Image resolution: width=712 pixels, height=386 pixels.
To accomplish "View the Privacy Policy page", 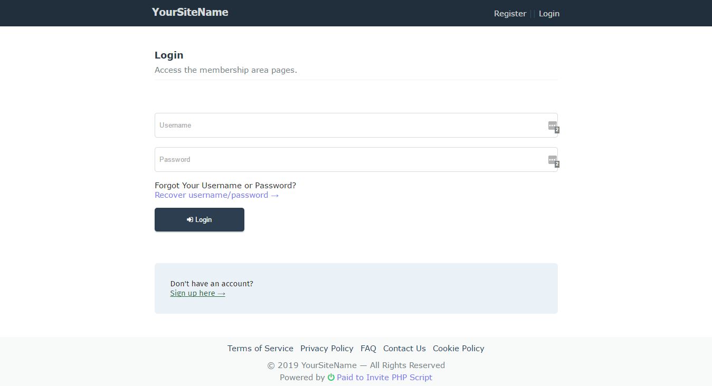I will point(327,349).
